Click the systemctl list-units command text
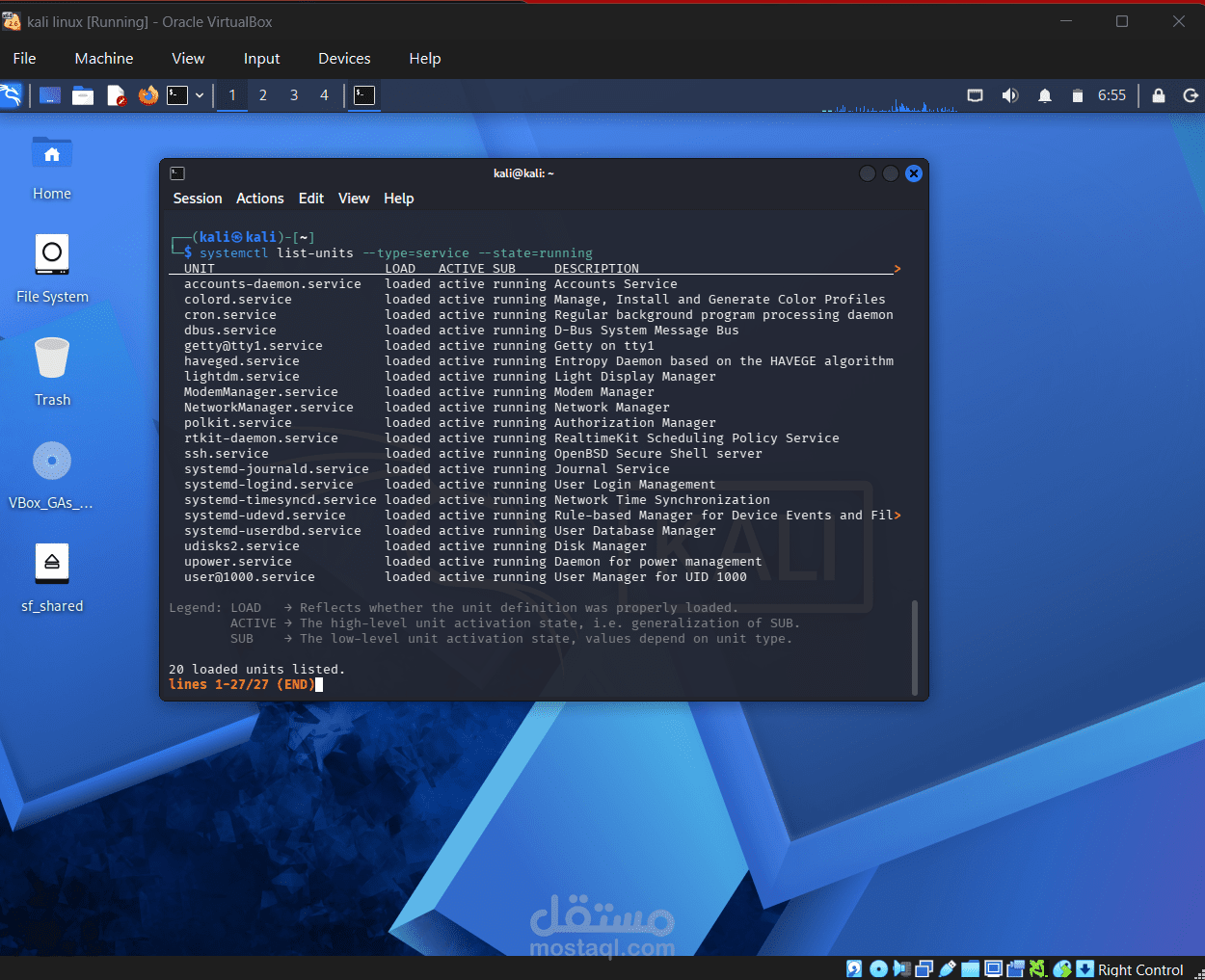1205x980 pixels. 277,253
